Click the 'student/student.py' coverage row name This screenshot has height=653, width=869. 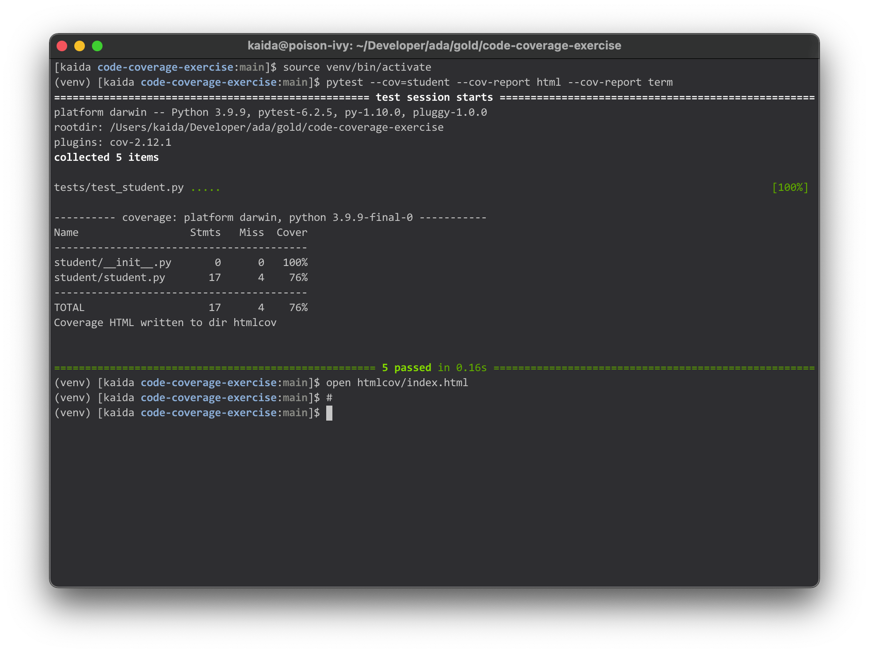(109, 278)
